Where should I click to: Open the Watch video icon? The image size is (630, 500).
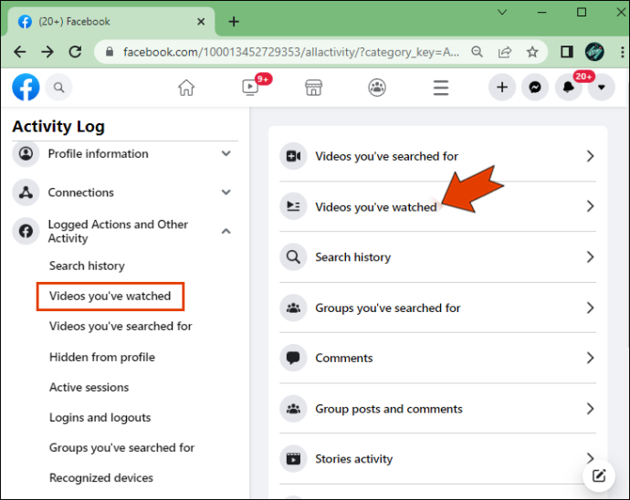(250, 88)
